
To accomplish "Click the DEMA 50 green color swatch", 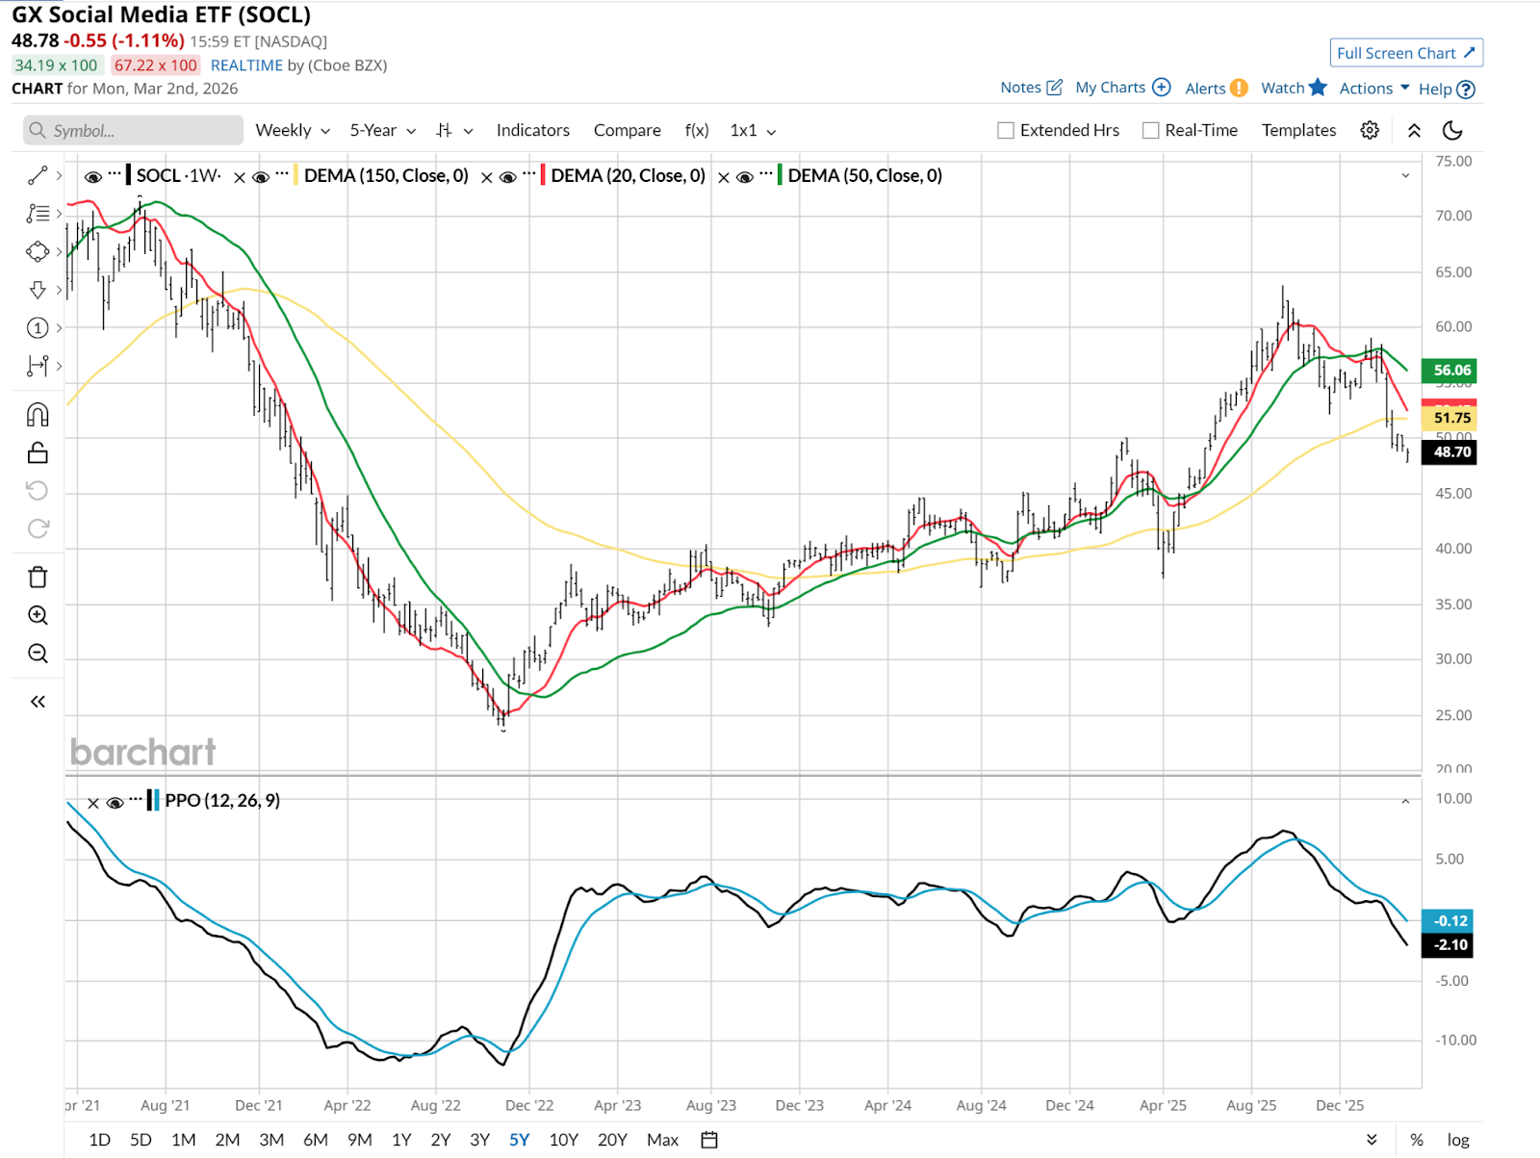I will (x=781, y=175).
